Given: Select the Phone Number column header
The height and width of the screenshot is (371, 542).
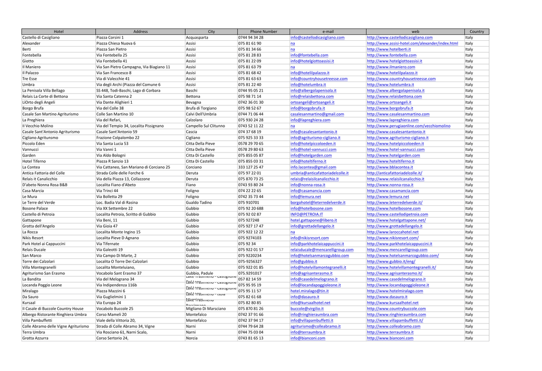Looking at the screenshot, I should click(264, 31).
